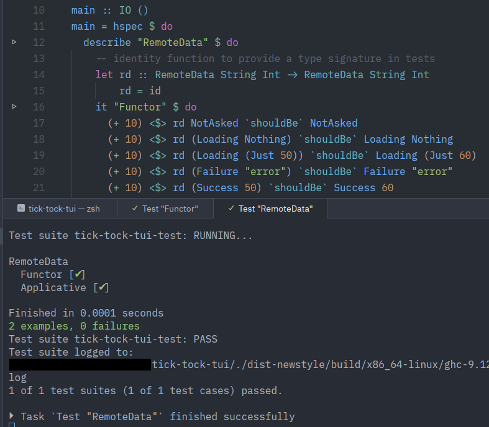
Task: Click "Test suite tick-tock-tui-test: RUNNING..." line
Action: (x=130, y=235)
